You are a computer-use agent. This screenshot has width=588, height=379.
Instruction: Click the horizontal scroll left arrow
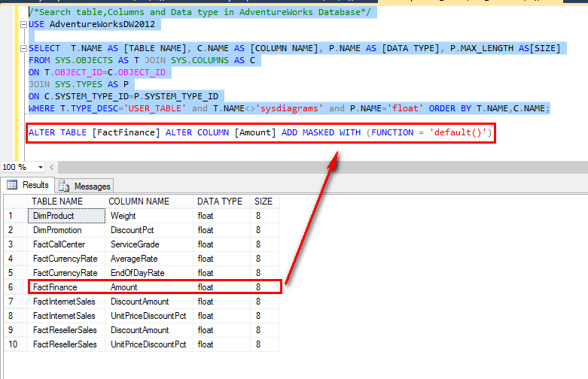point(51,167)
